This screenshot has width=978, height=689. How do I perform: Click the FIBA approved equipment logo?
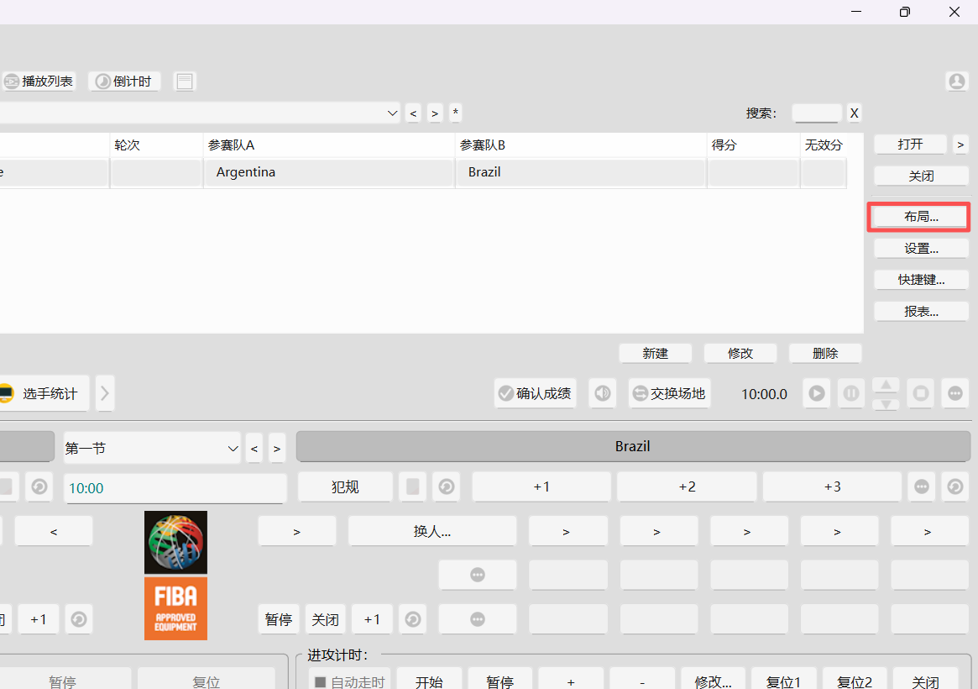pos(176,608)
